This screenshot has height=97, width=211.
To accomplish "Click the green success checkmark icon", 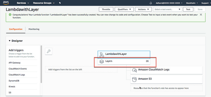I will 10,15.
